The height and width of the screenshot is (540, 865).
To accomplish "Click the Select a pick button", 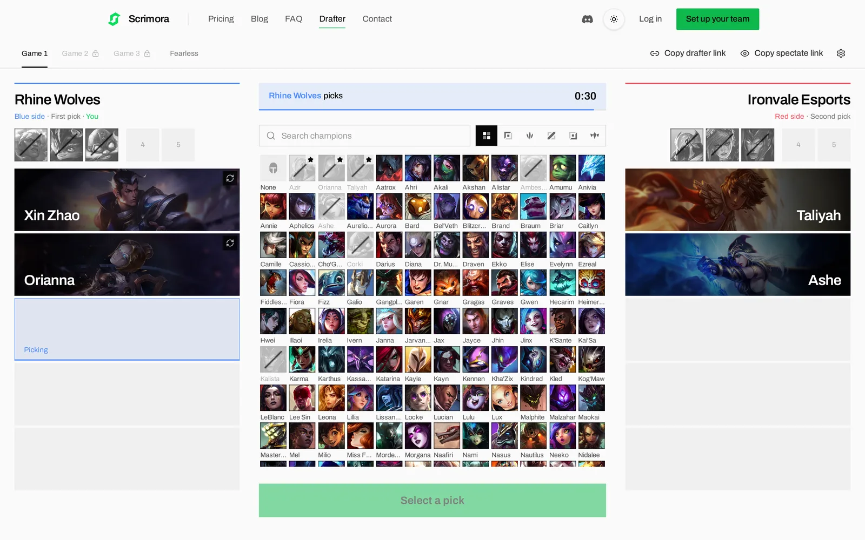I will pyautogui.click(x=432, y=501).
